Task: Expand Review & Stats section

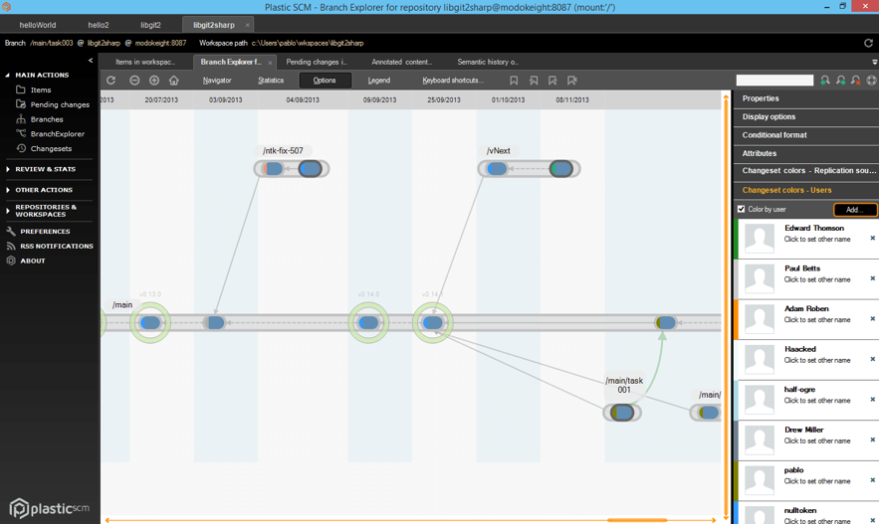Action: click(8, 169)
